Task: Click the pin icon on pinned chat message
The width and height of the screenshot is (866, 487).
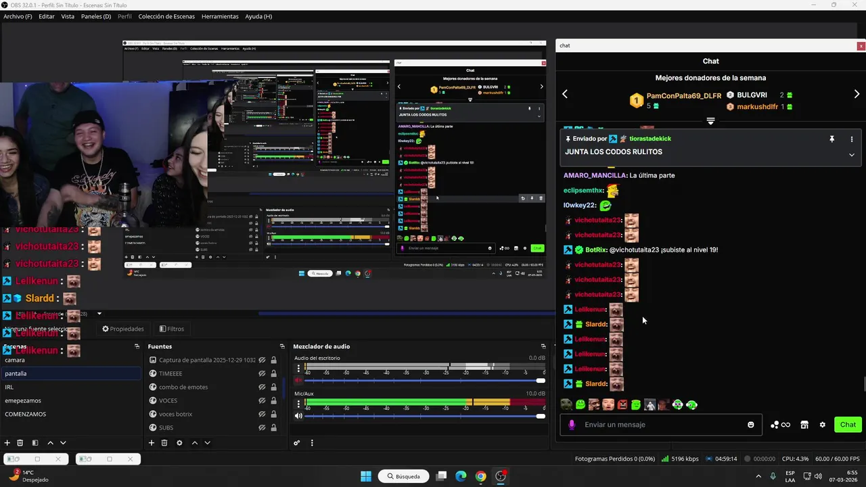Action: (x=832, y=139)
